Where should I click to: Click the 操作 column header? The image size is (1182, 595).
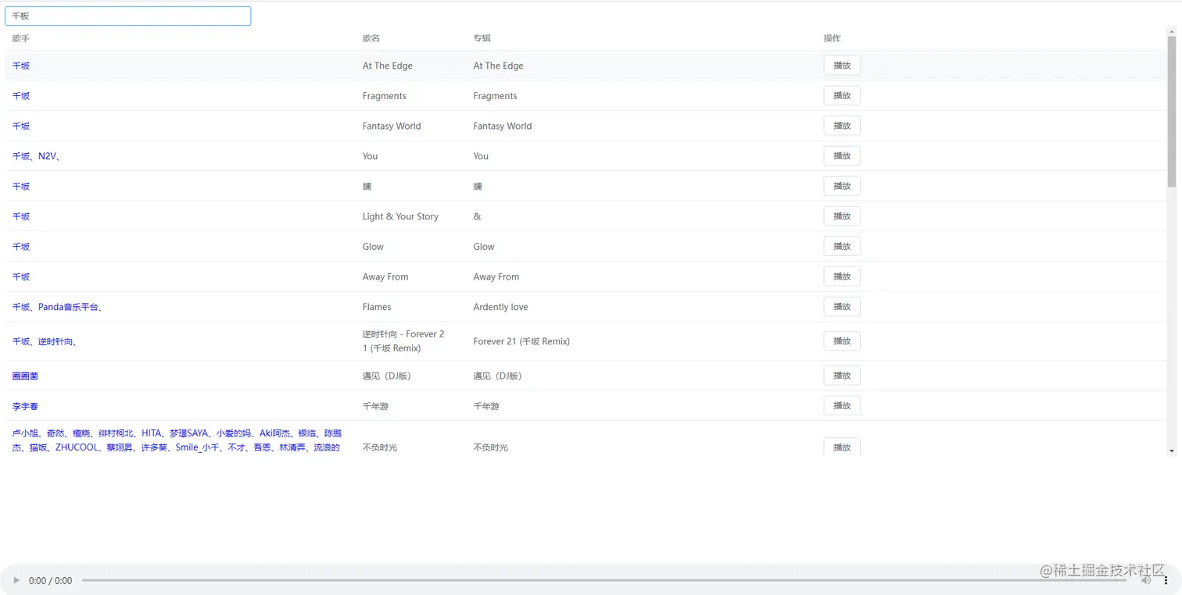click(832, 38)
